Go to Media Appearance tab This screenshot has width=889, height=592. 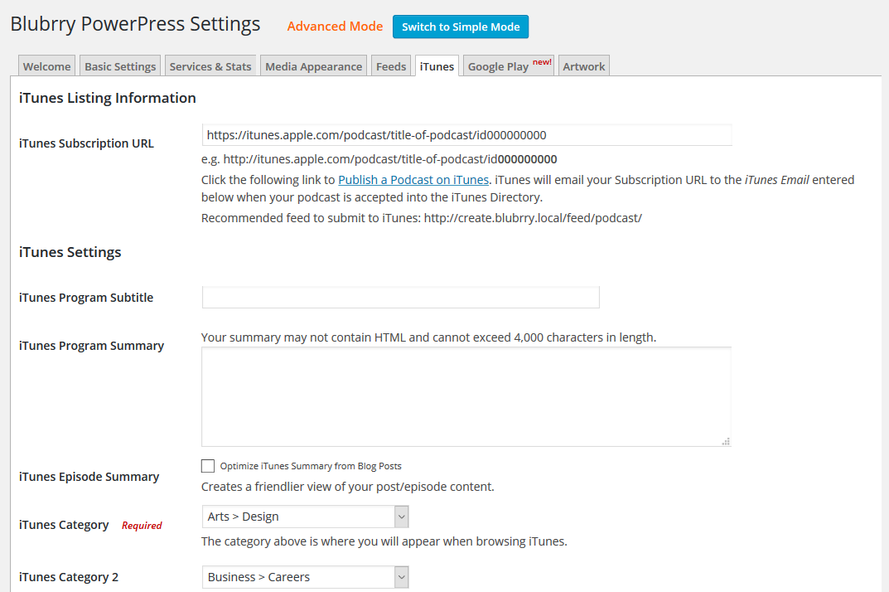pos(313,66)
